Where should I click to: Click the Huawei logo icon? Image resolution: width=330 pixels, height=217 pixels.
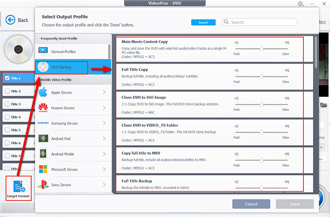pos(43,108)
